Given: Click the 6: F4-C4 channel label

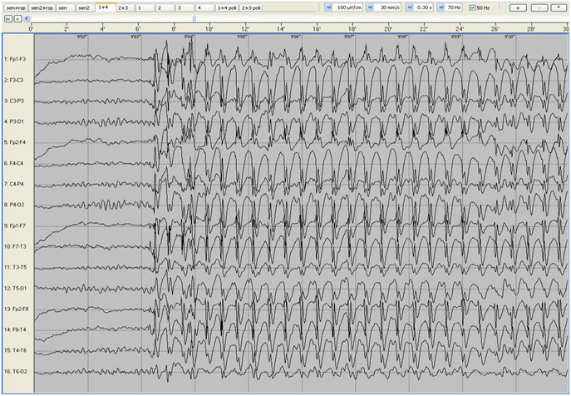Looking at the screenshot, I should click(14, 163).
